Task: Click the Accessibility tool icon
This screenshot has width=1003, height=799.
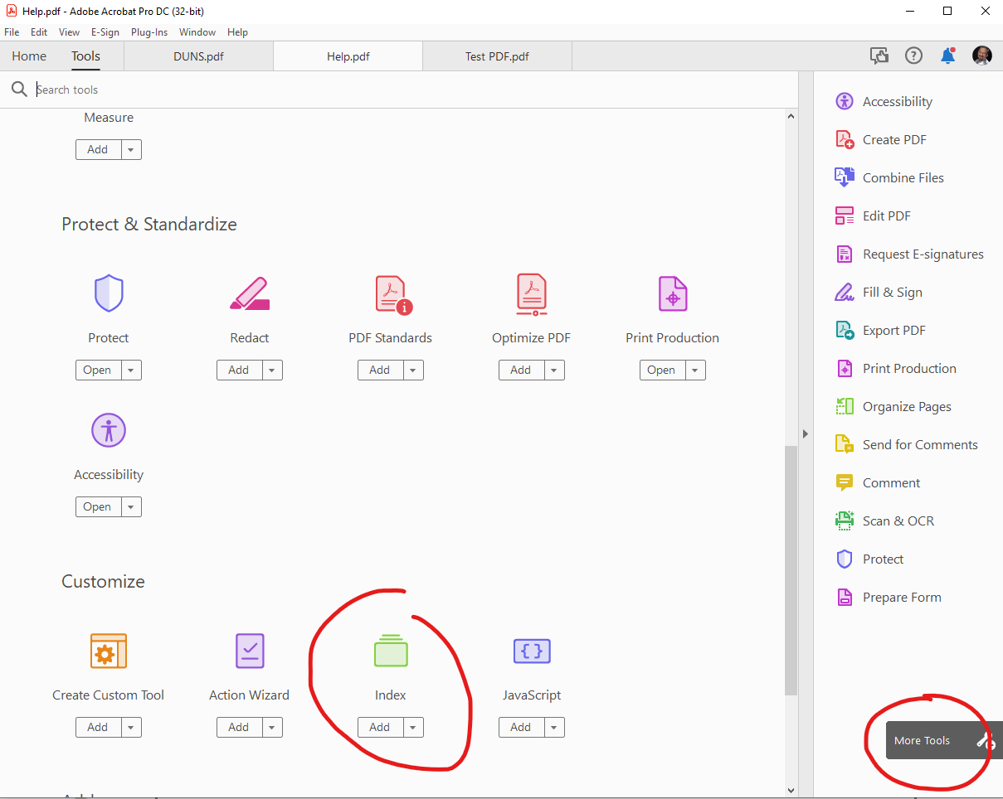Action: tap(108, 429)
